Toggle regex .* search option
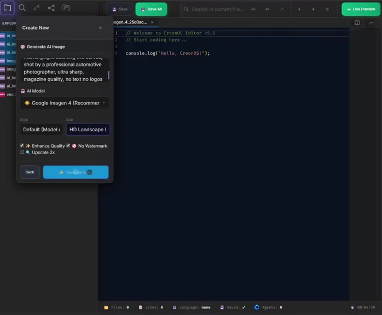382x315 pixels. [x=282, y=9]
